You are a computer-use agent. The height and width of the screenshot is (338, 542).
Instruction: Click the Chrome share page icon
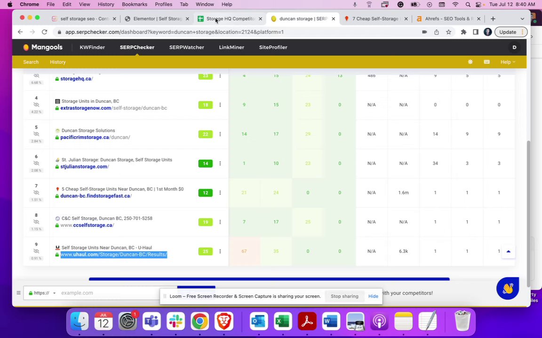[x=437, y=32]
